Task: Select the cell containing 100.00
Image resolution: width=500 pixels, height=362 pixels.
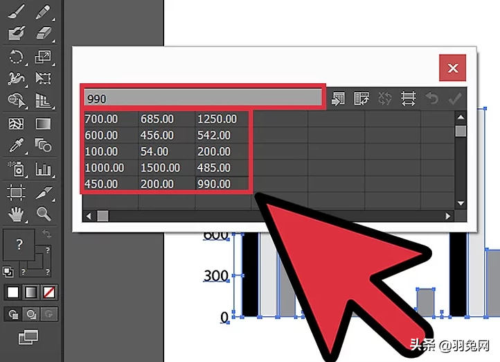Action: 111,152
